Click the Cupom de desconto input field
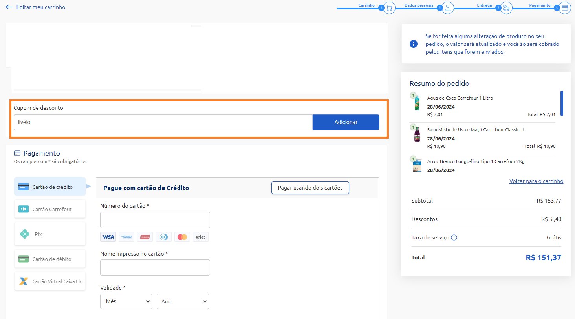Viewport: 575px width, 319px height. pos(163,122)
